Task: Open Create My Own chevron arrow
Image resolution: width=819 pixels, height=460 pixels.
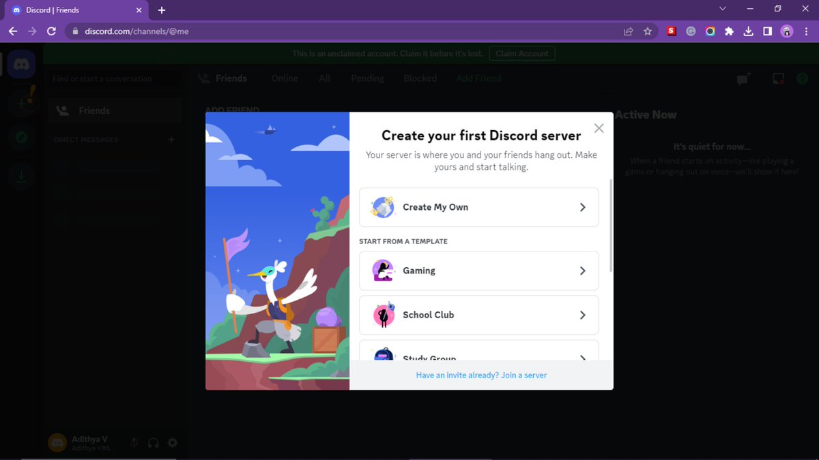Action: coord(582,207)
